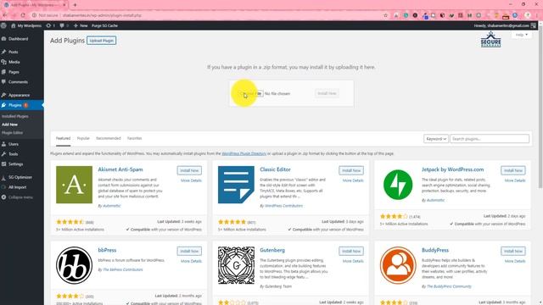
Task: Open the updates indicator in admin bar
Action: click(51, 25)
